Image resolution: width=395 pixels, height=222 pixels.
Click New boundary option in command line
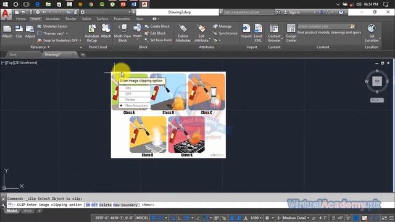[x=125, y=205]
